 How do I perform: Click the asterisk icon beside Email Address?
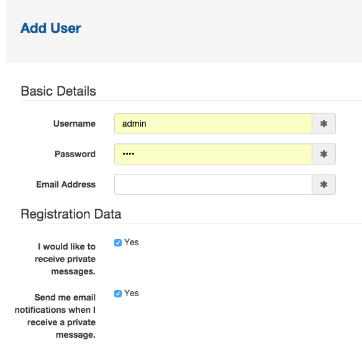324,184
